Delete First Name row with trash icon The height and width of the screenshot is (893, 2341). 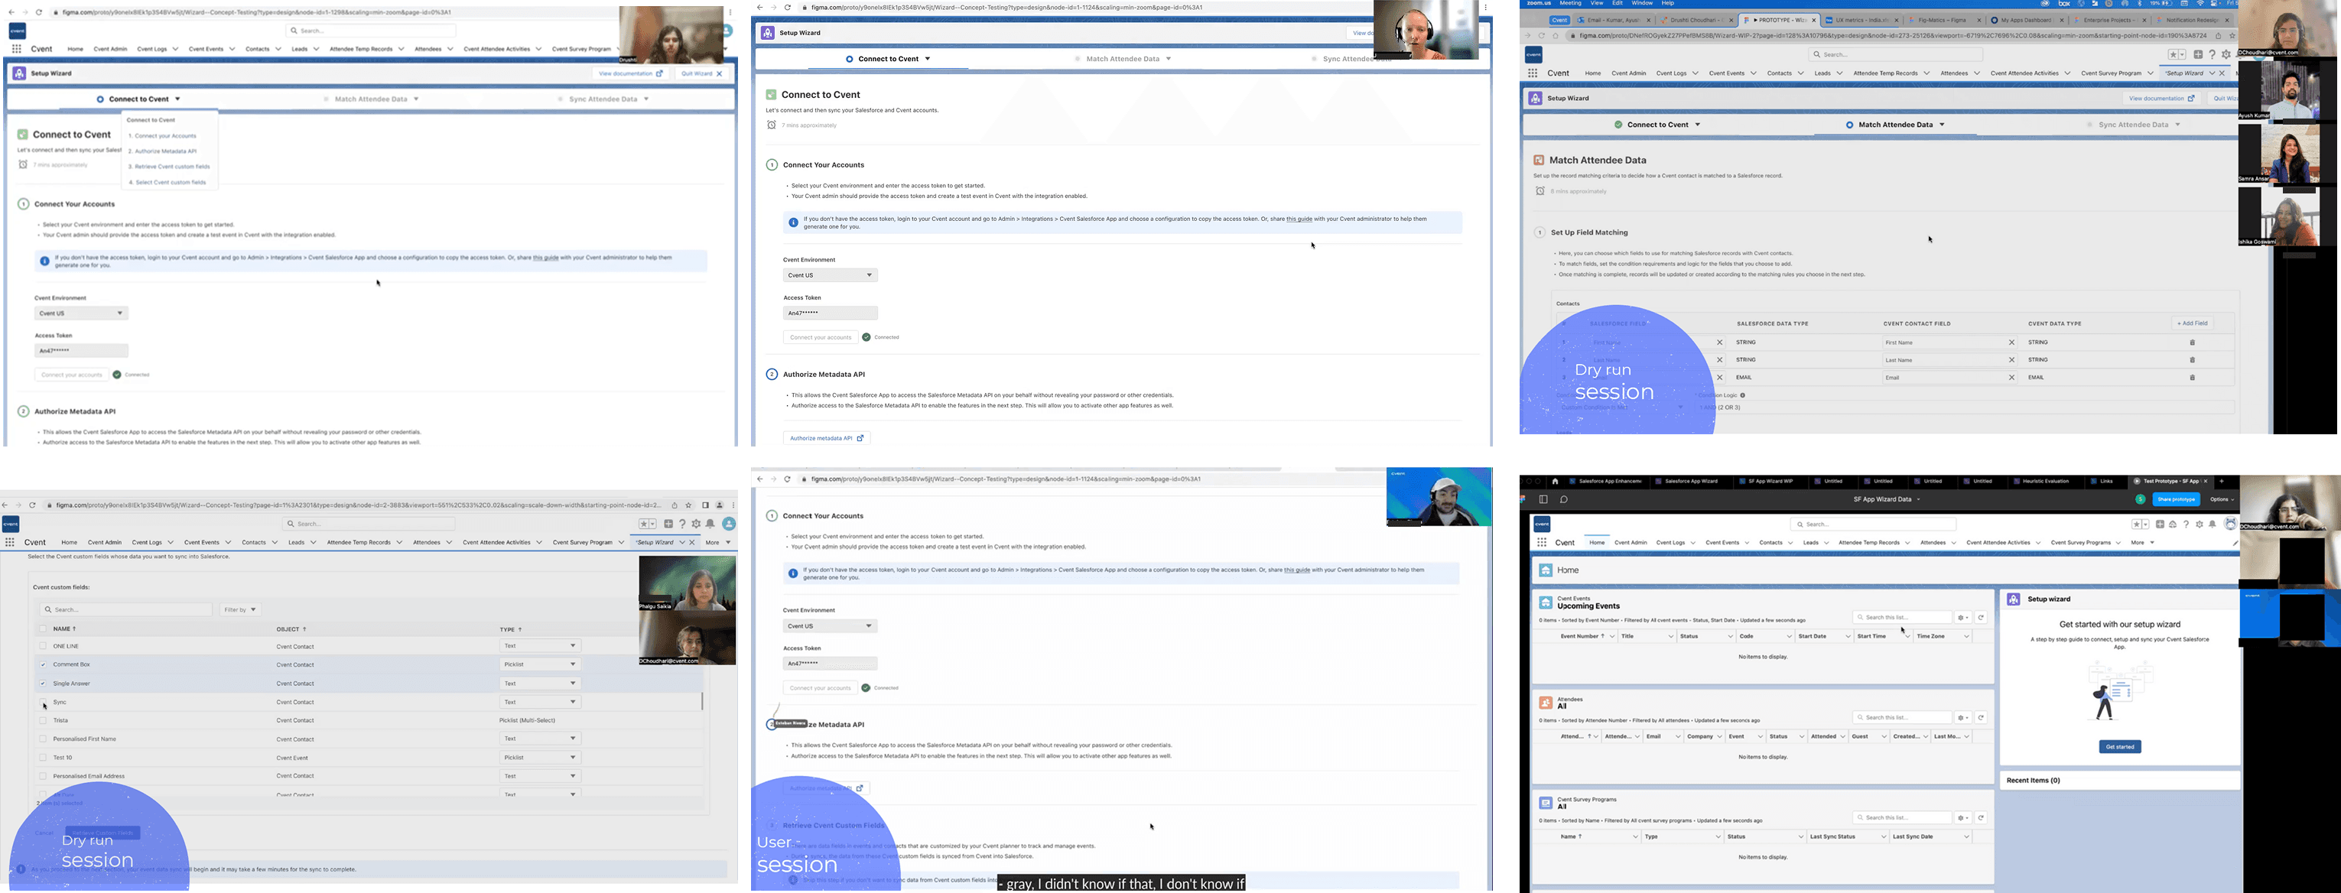coord(2192,343)
